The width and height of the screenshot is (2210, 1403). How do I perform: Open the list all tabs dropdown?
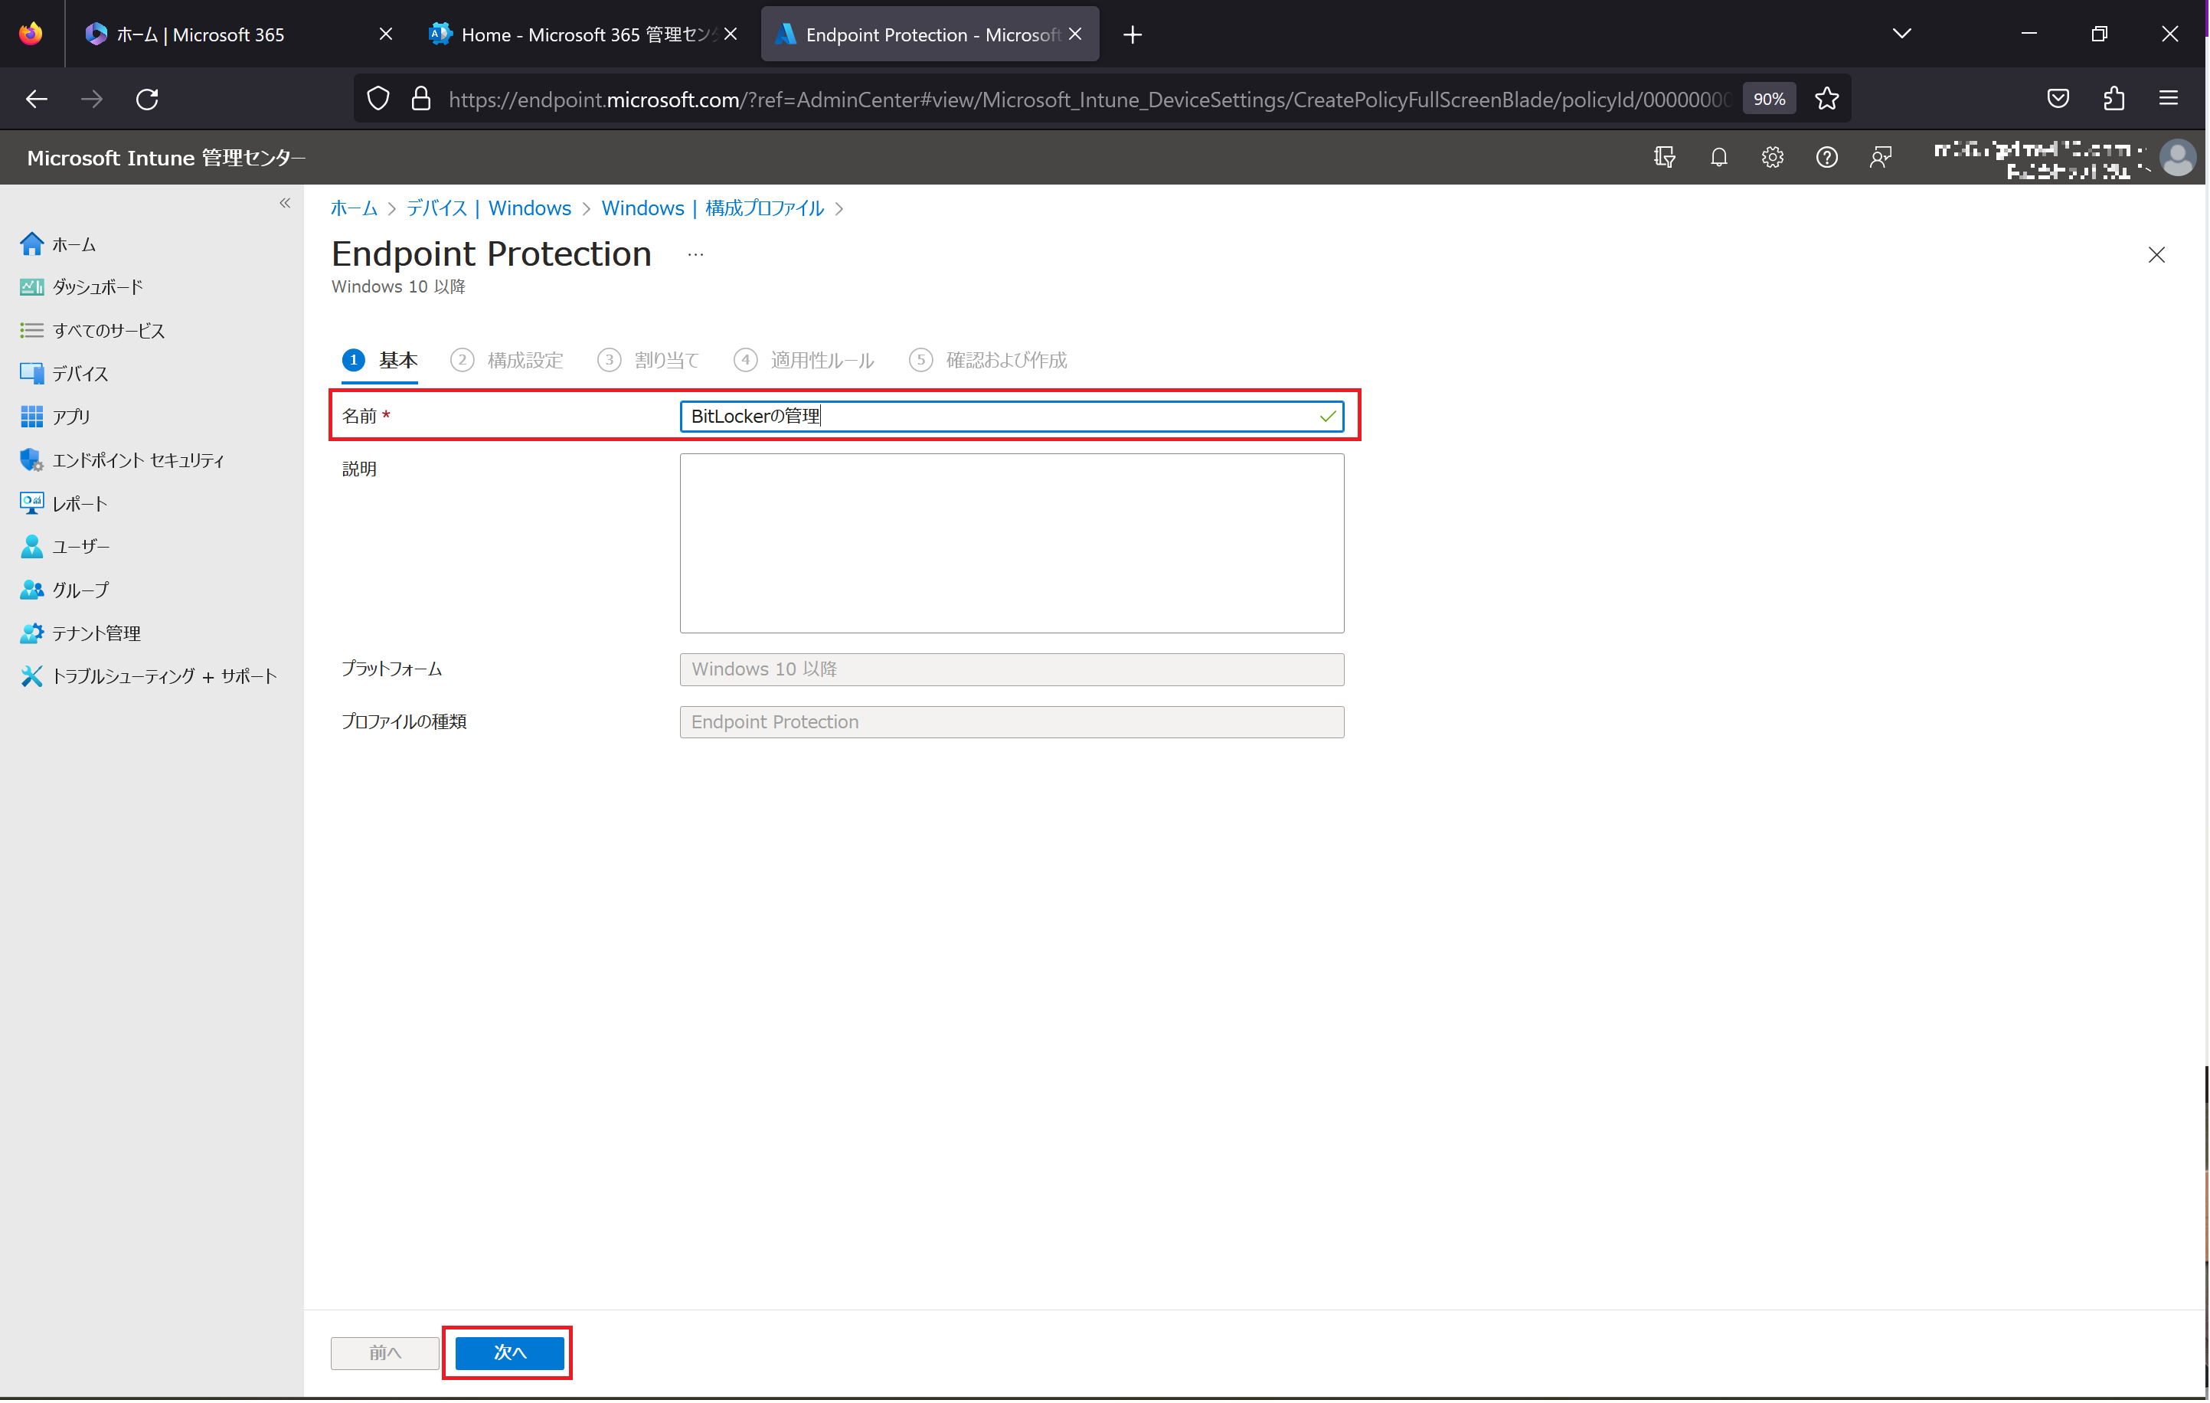coord(1903,34)
